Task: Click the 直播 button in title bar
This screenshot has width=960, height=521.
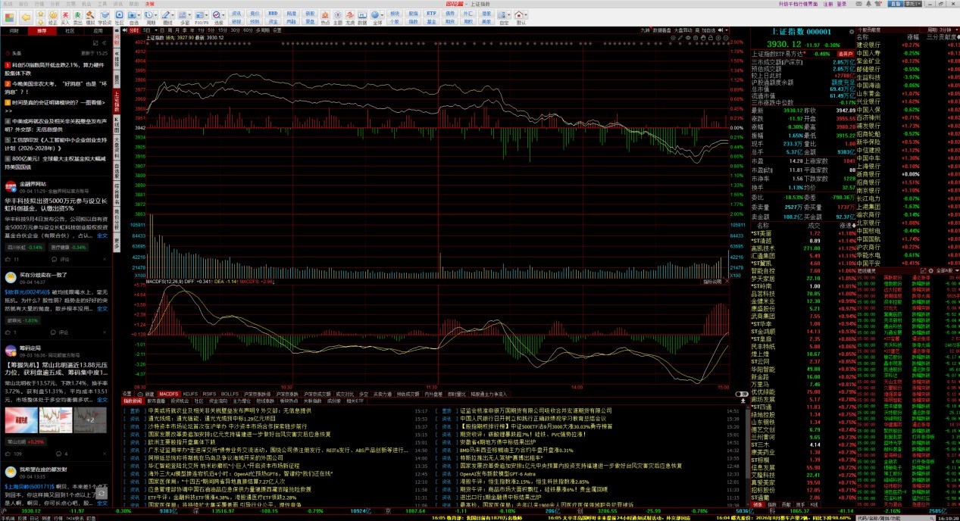Action: coord(896,4)
